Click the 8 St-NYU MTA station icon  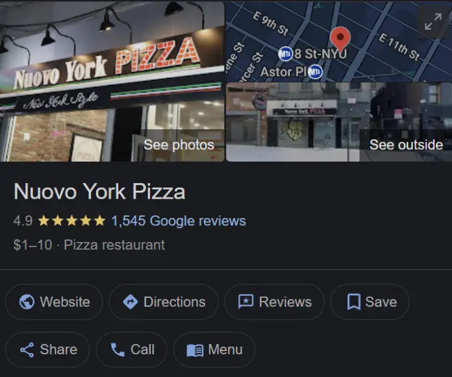(x=285, y=54)
